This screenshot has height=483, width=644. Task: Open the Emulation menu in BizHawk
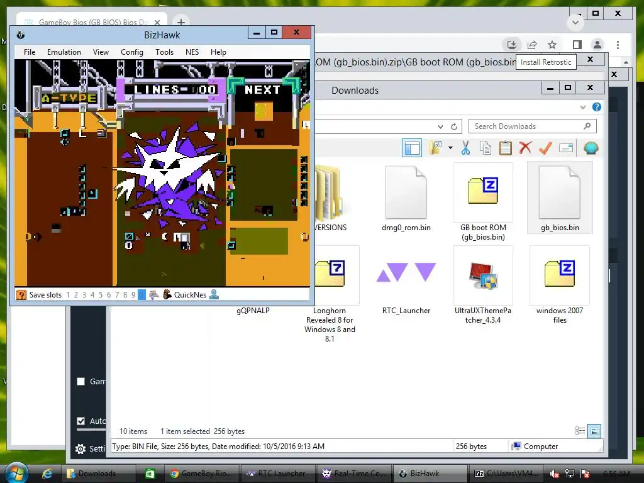64,52
